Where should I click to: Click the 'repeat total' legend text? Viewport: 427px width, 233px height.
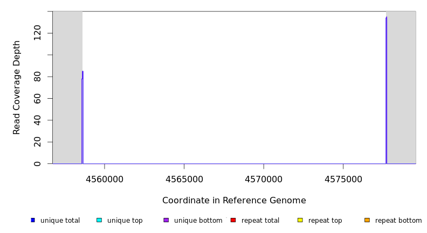click(x=260, y=221)
